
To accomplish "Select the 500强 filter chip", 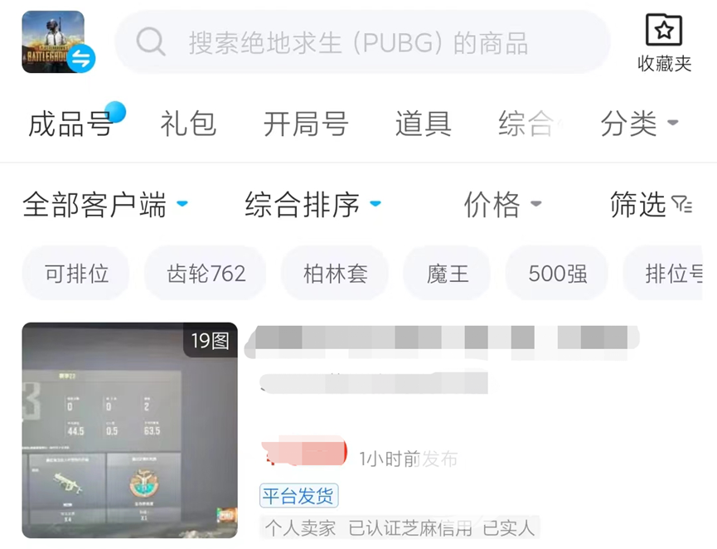I will coord(557,273).
